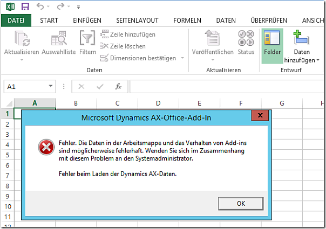The height and width of the screenshot is (229, 326).
Task: Switch to the FORMELN tab
Action: click(x=187, y=20)
